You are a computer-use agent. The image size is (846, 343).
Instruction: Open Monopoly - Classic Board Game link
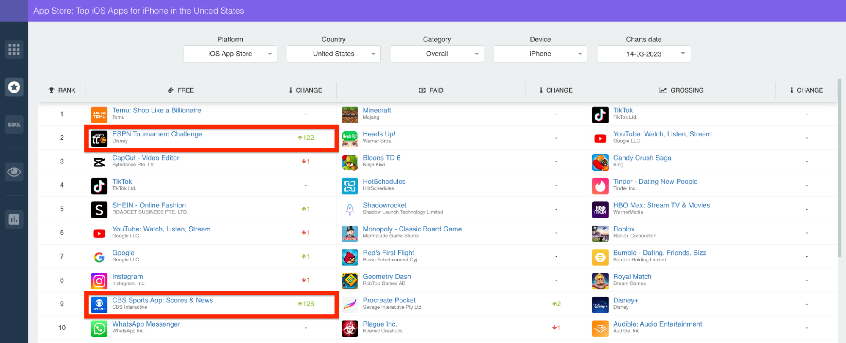point(412,229)
